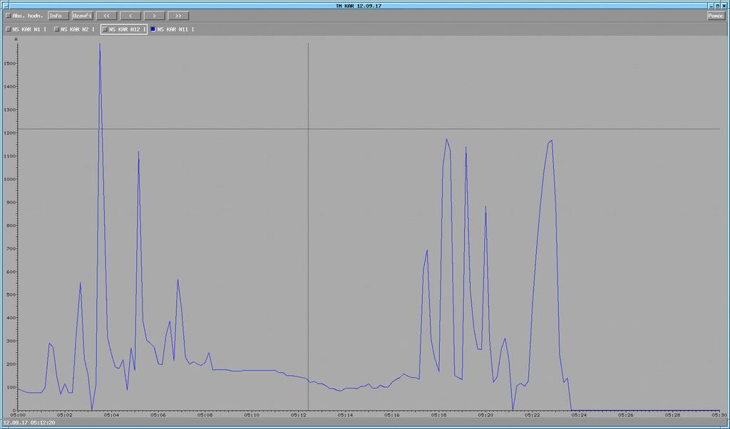Viewport: 730px width, 429px height.
Task: Click the TM KAR 12.09.17 title text
Action: coord(359,6)
